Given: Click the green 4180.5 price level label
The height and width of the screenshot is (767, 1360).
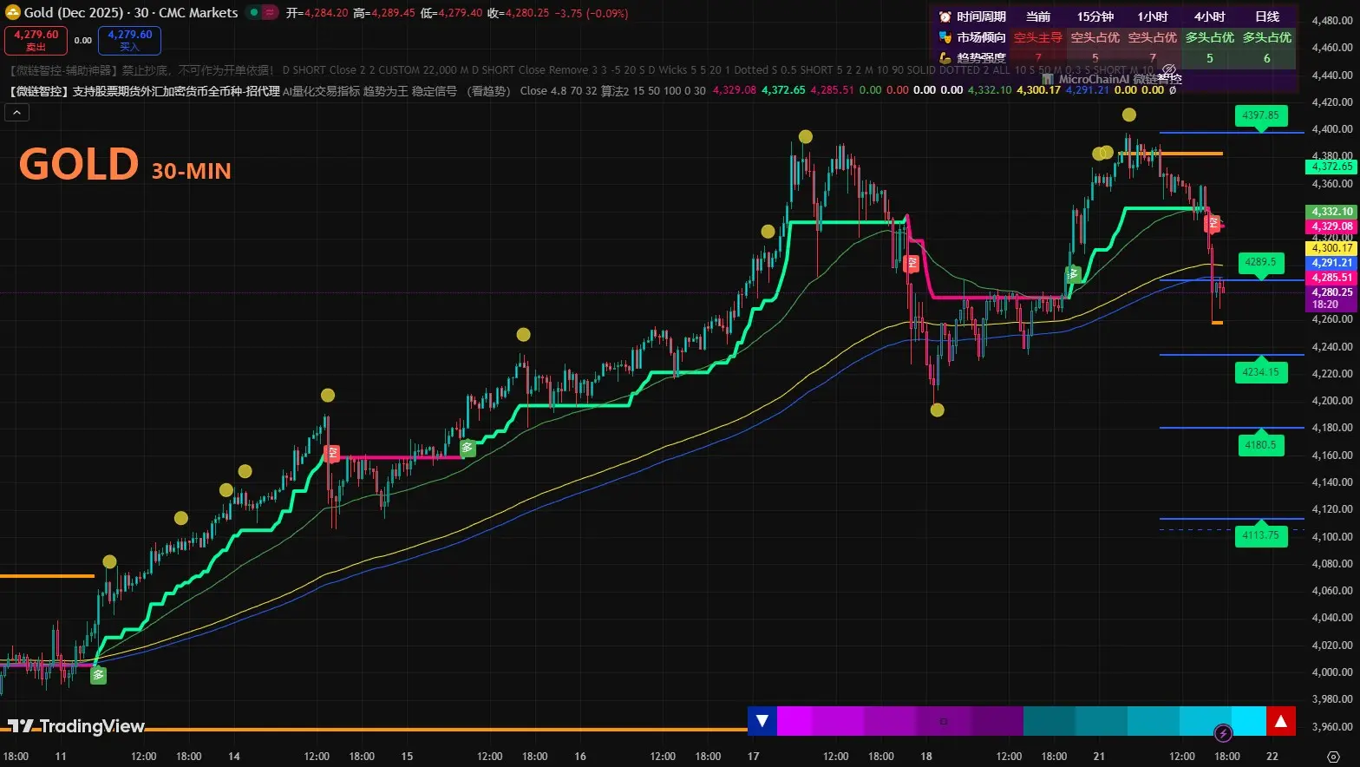Looking at the screenshot, I should [x=1260, y=445].
